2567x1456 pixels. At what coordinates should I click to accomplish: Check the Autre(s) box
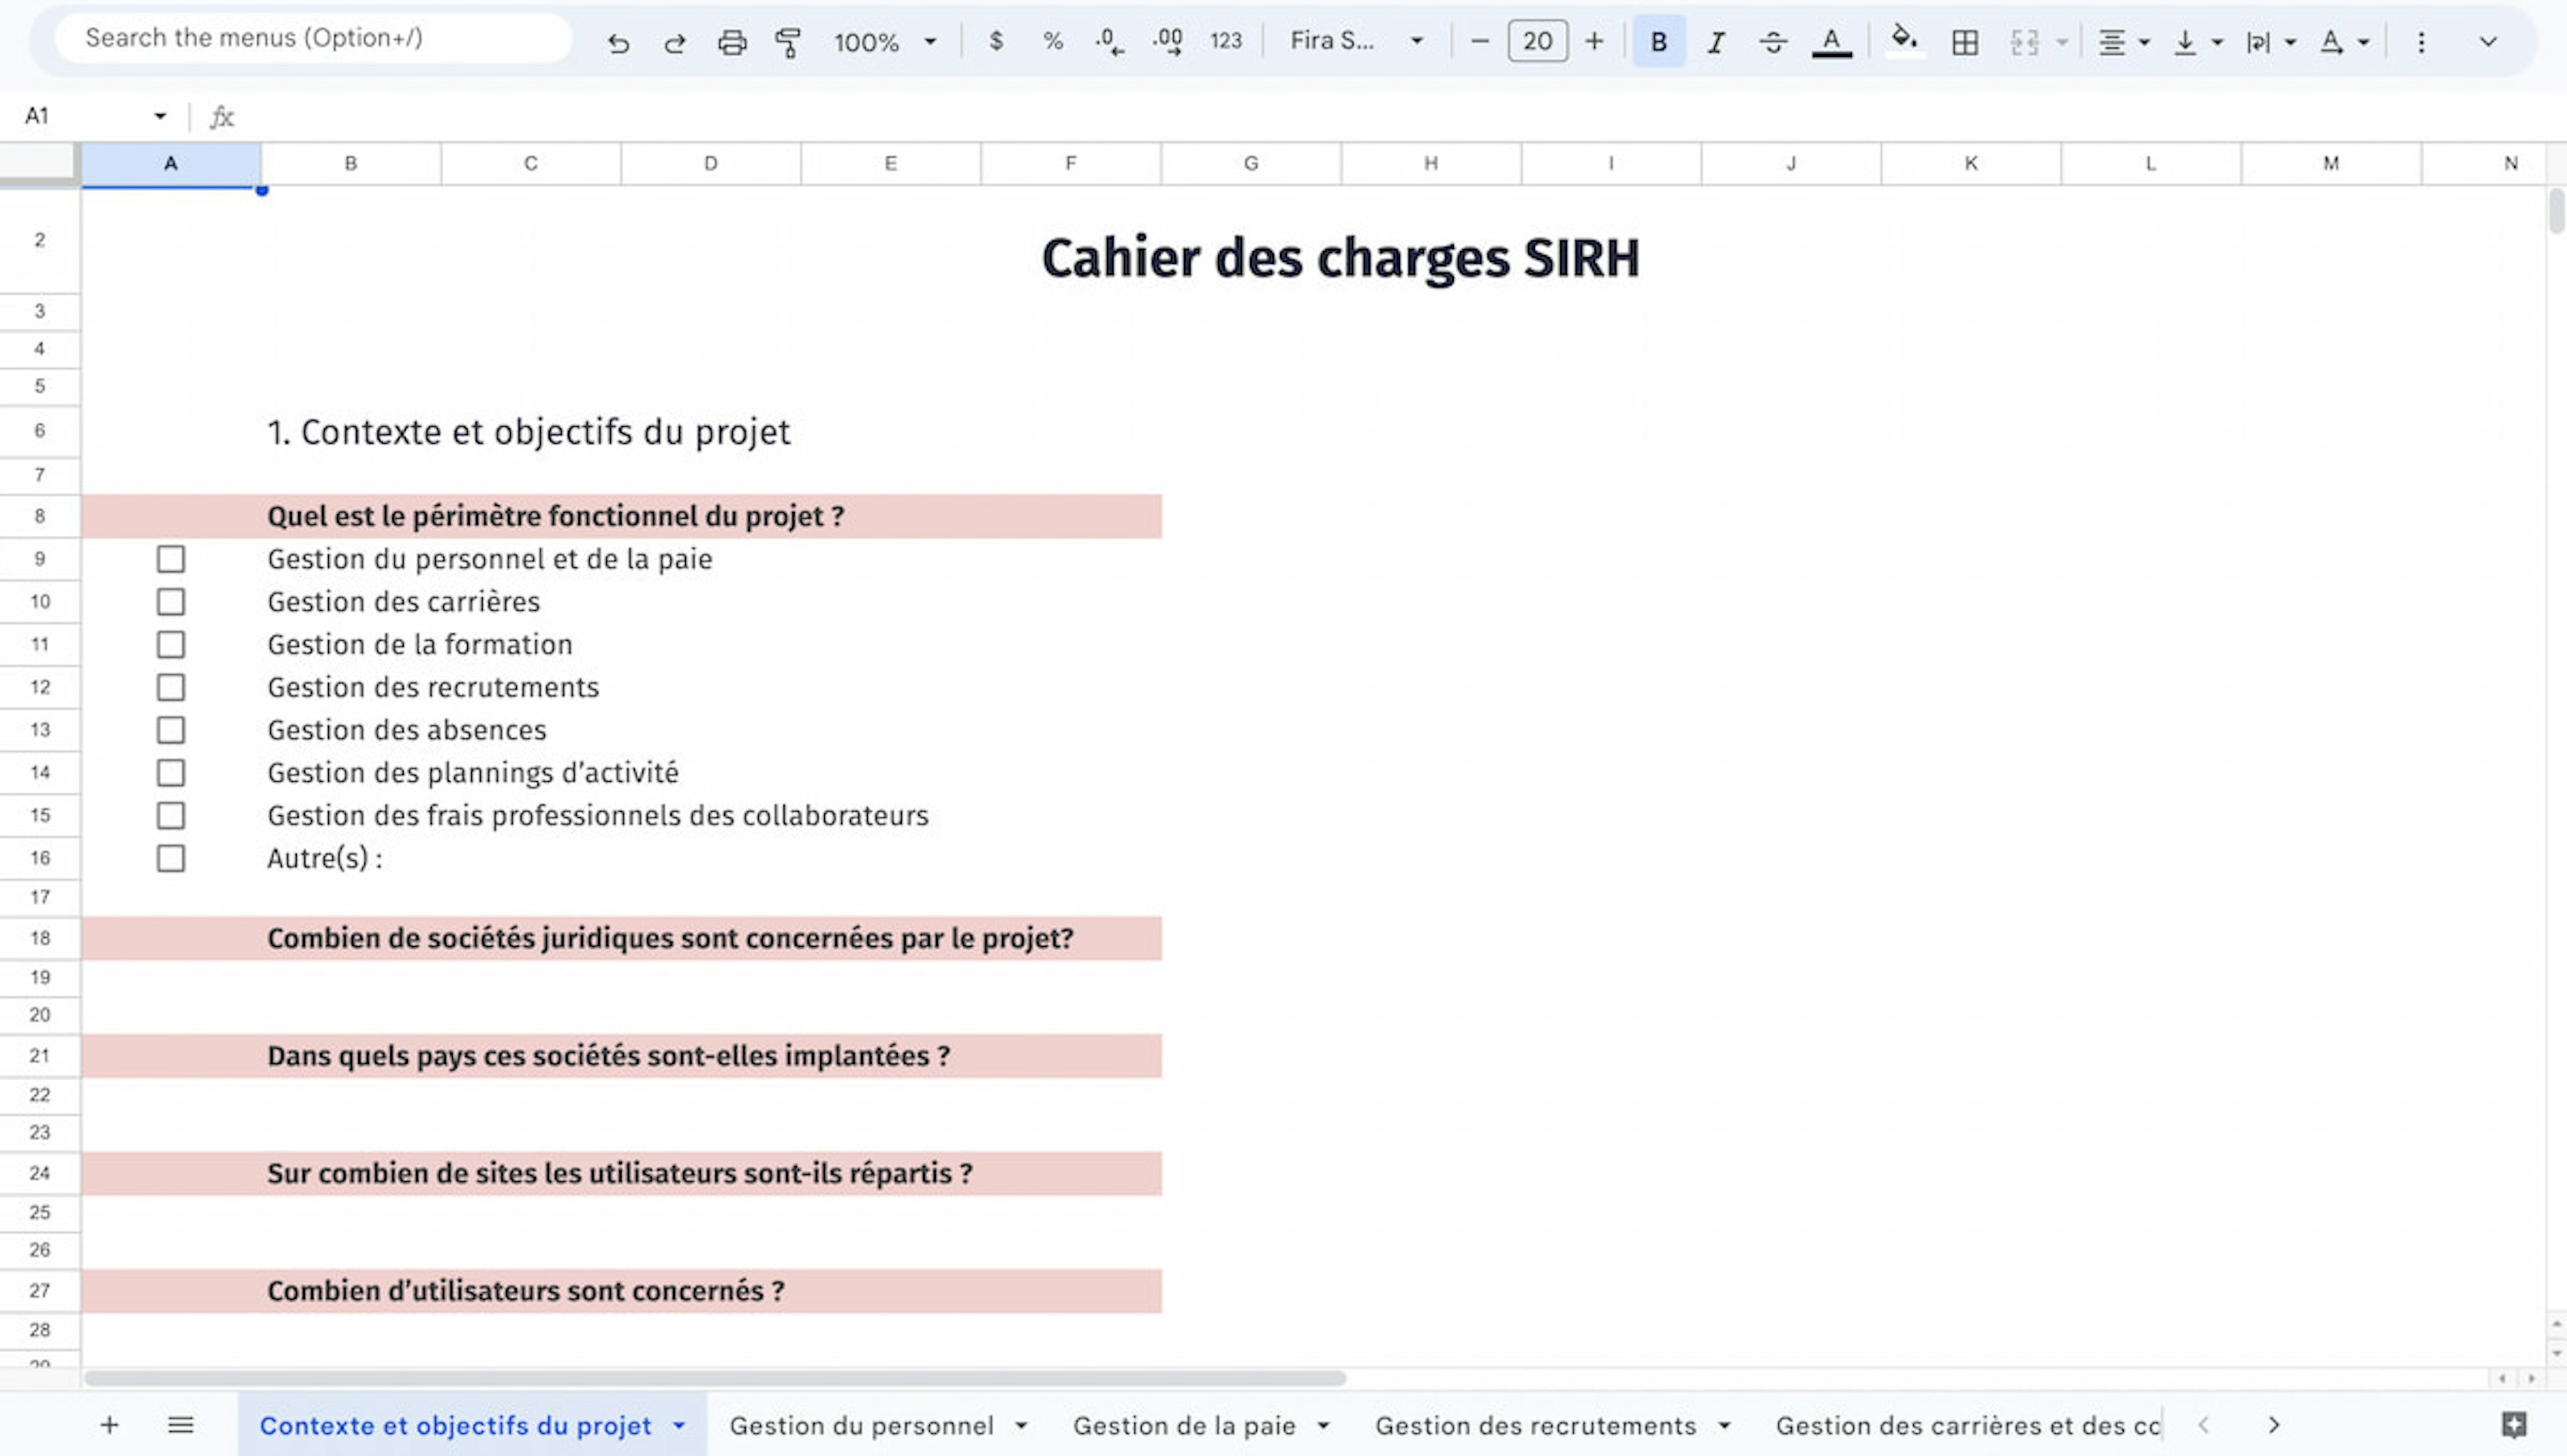pos(171,858)
